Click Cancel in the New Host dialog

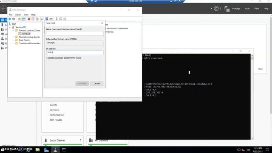(96, 83)
